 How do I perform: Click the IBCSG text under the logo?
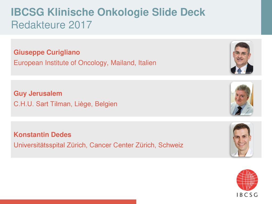(247, 195)
